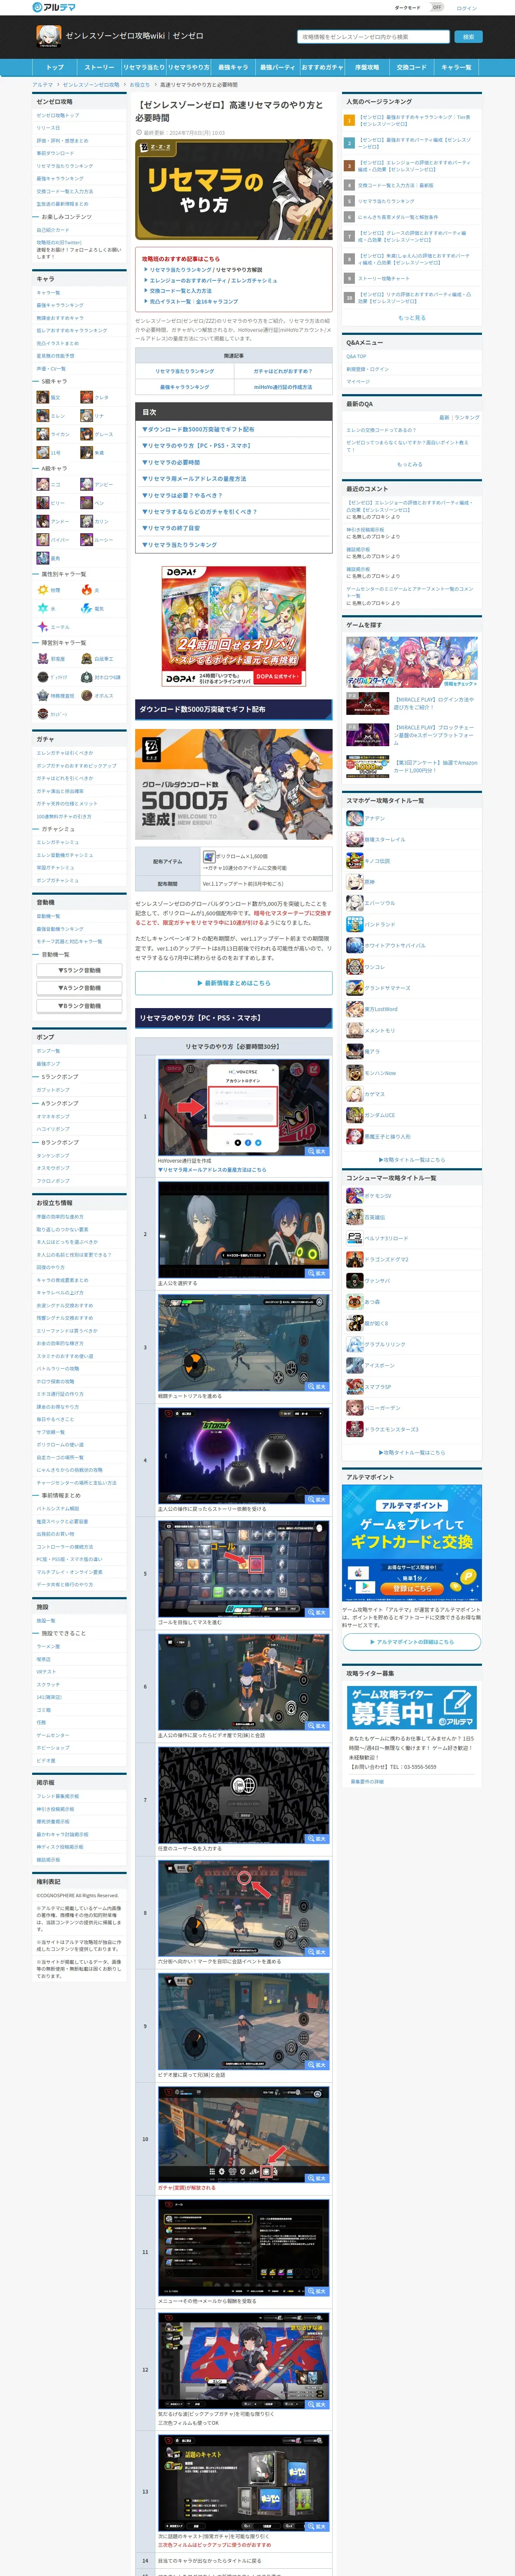Open the 交換コード navigation tab
The width and height of the screenshot is (515, 2576).
click(411, 67)
